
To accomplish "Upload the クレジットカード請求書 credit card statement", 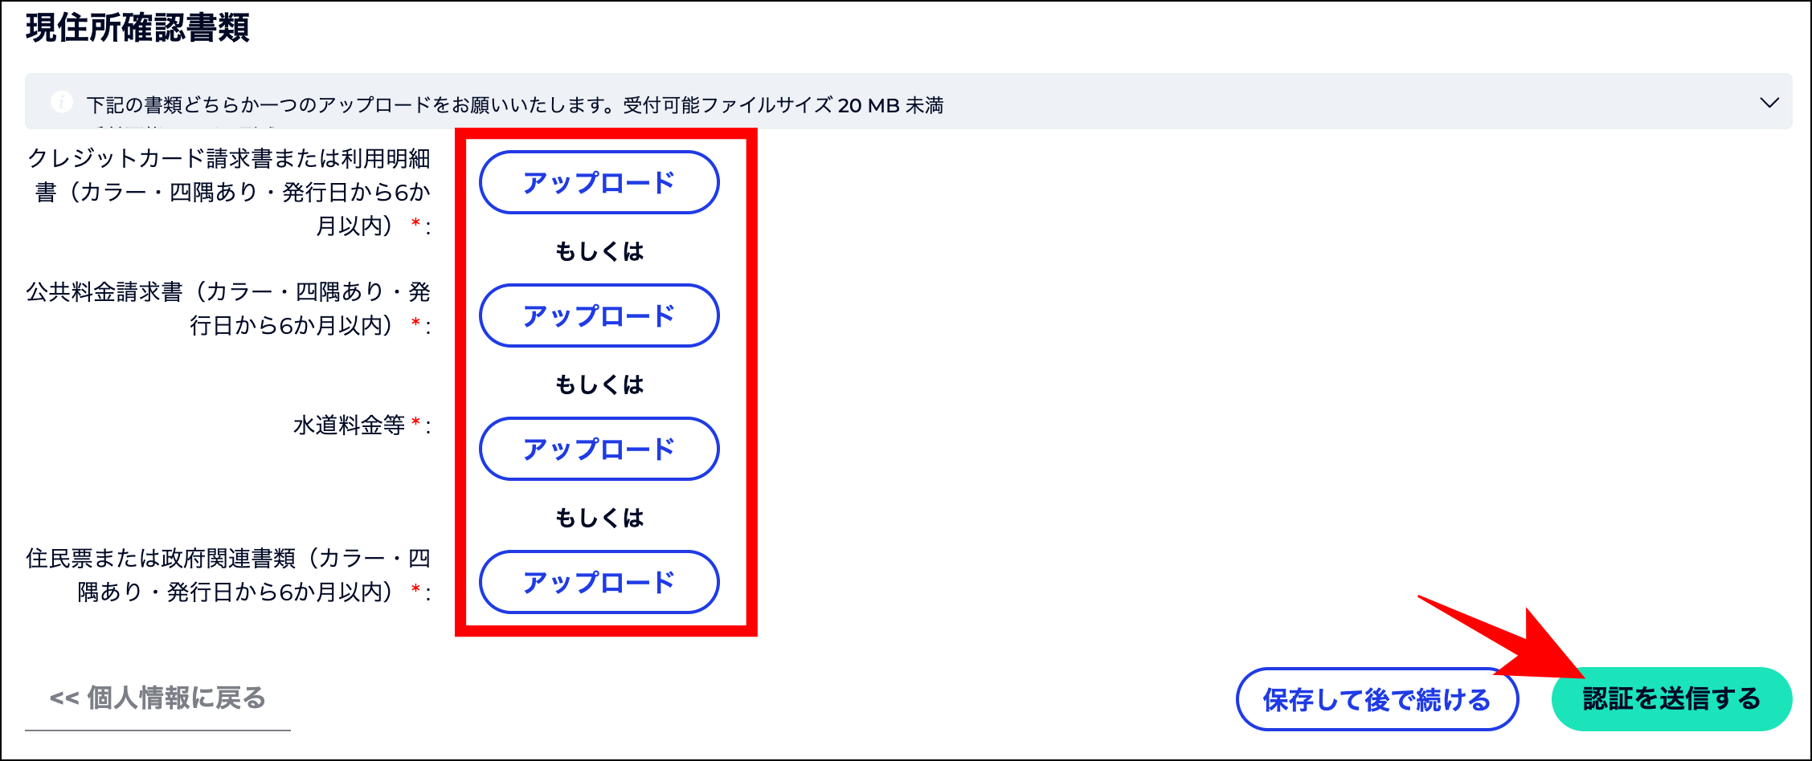I will pyautogui.click(x=599, y=182).
